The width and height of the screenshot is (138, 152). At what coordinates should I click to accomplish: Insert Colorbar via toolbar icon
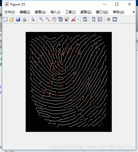tap(94, 19)
